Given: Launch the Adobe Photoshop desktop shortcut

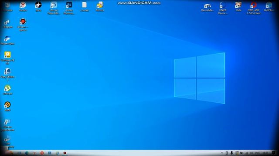Looking at the screenshot, I should [x=69, y=8].
